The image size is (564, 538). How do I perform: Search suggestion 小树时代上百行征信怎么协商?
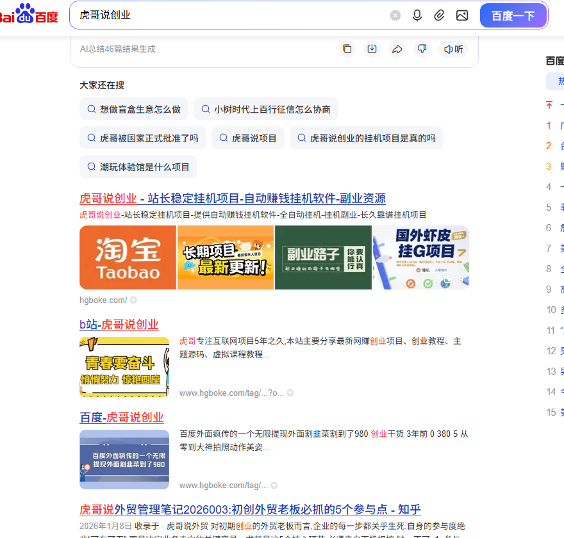click(x=266, y=110)
